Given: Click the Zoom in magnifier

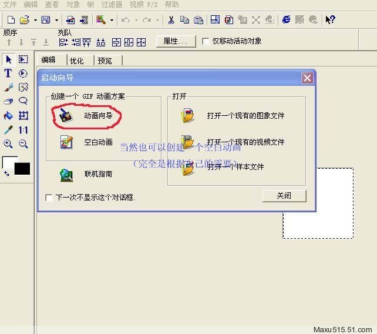Looking at the screenshot, I should tap(8, 143).
